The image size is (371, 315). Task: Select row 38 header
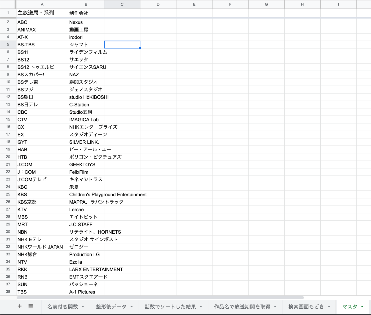(x=8, y=292)
